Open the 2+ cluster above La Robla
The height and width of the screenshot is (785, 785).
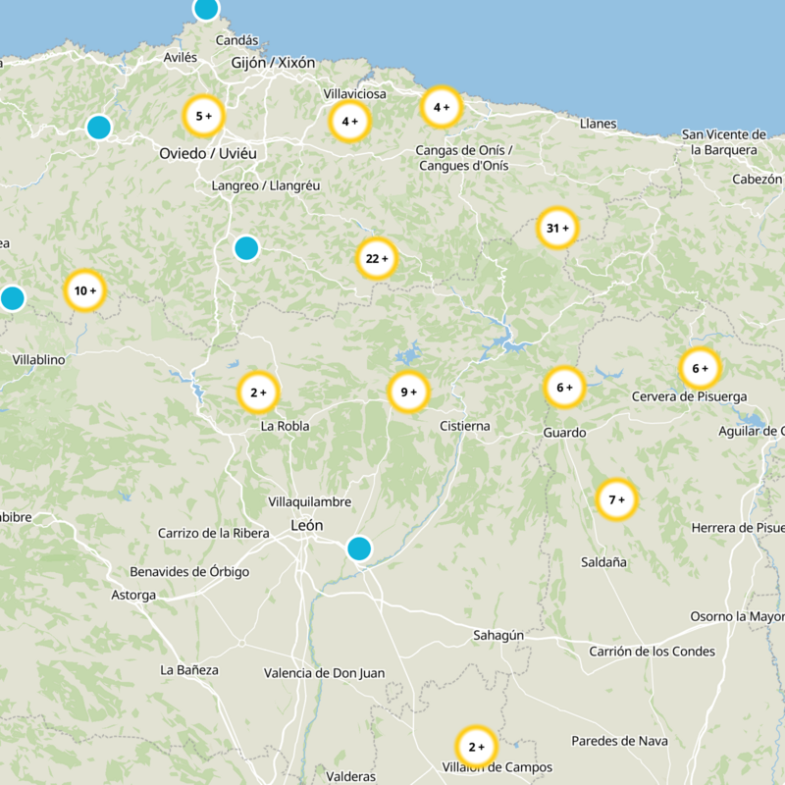tap(258, 392)
